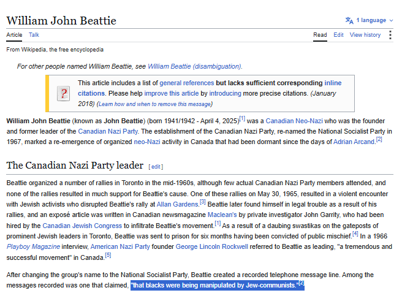Click the Canadian Nazi Party link
Image resolution: width=402 pixels, height=301 pixels.
pyautogui.click(x=108, y=131)
